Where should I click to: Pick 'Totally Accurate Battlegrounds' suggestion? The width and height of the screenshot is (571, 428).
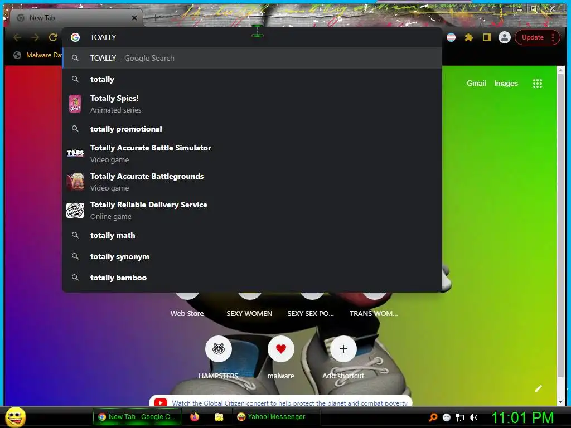click(252, 182)
